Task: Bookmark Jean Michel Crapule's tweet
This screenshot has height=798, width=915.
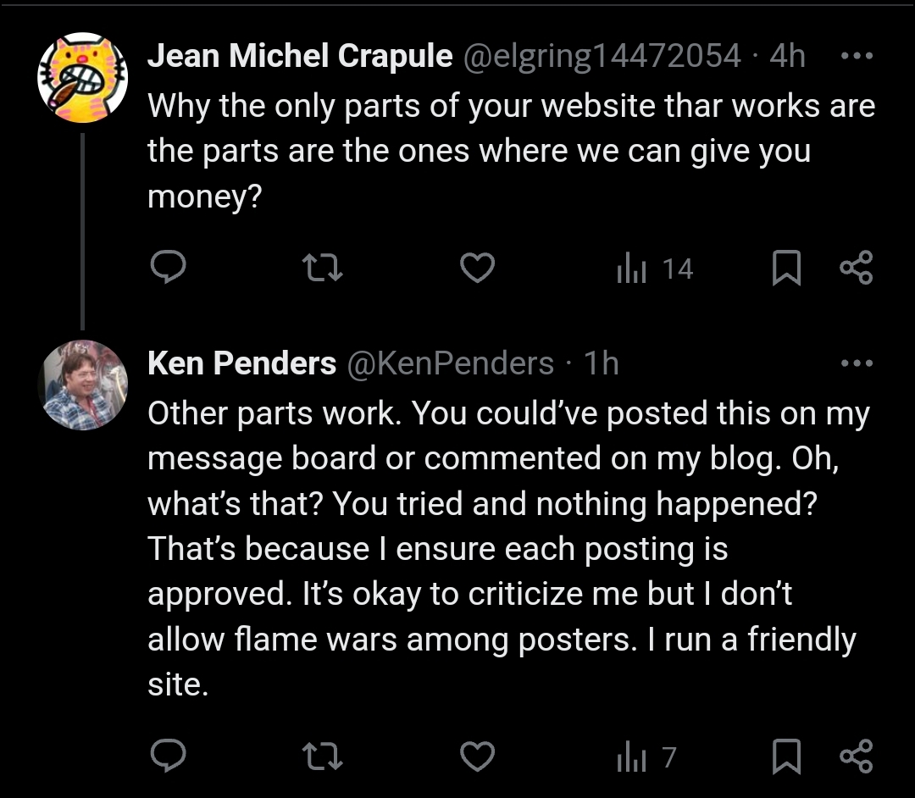Action: 786,268
